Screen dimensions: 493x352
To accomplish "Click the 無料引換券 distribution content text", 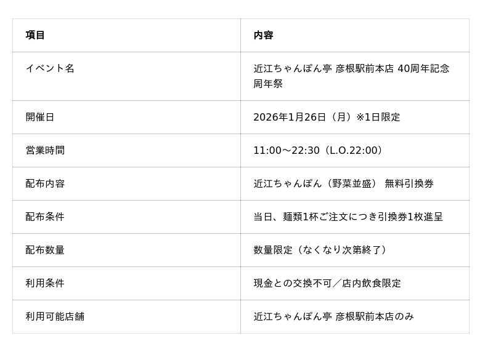I will [x=409, y=183].
